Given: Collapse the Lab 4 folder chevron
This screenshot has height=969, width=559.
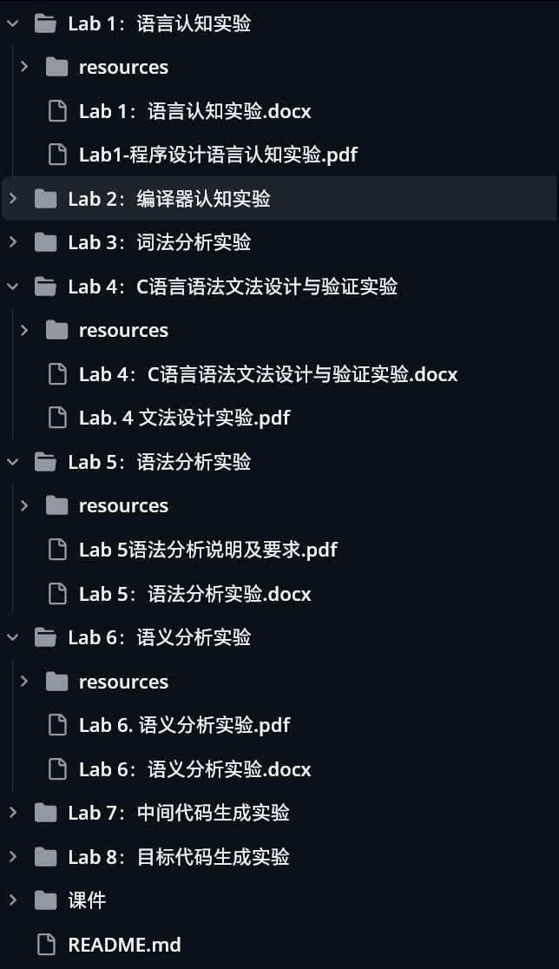Looking at the screenshot, I should 13,287.
